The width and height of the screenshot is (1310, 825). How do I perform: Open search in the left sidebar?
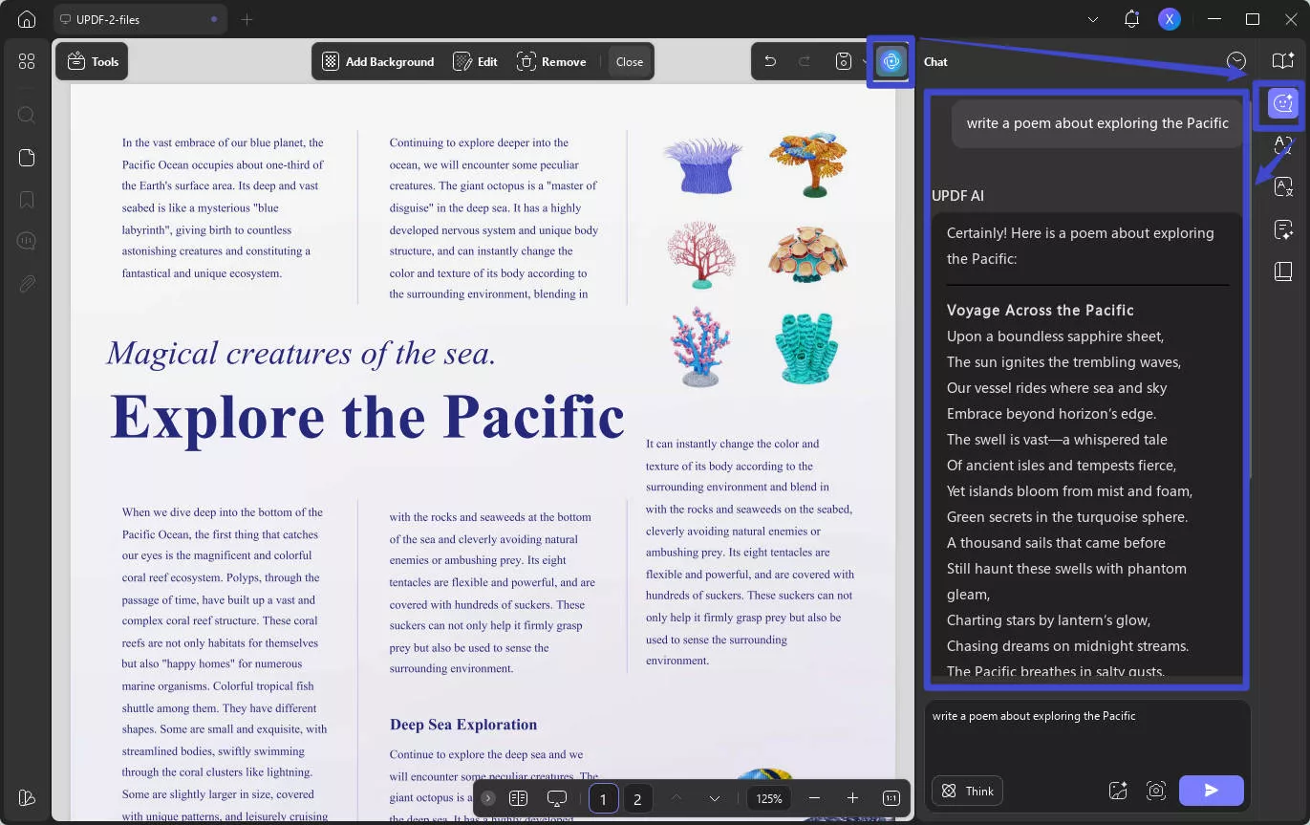26,115
